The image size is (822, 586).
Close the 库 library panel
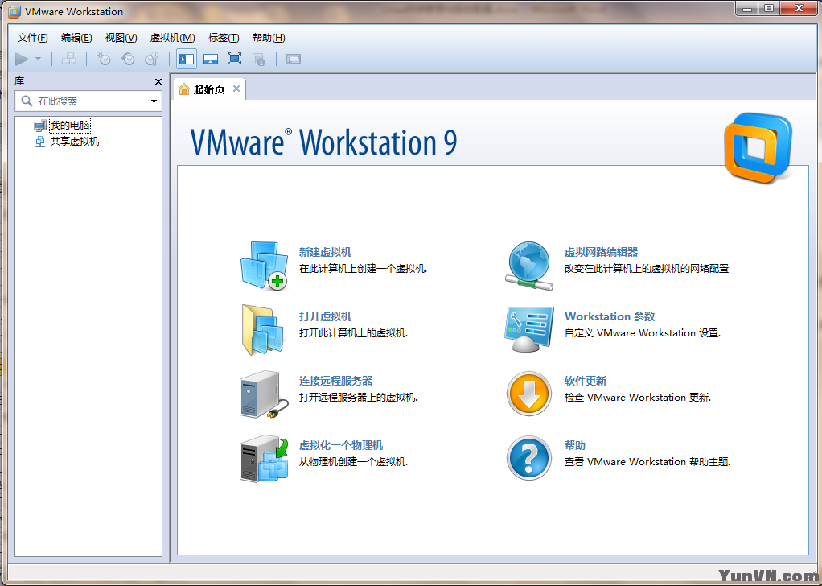158,82
